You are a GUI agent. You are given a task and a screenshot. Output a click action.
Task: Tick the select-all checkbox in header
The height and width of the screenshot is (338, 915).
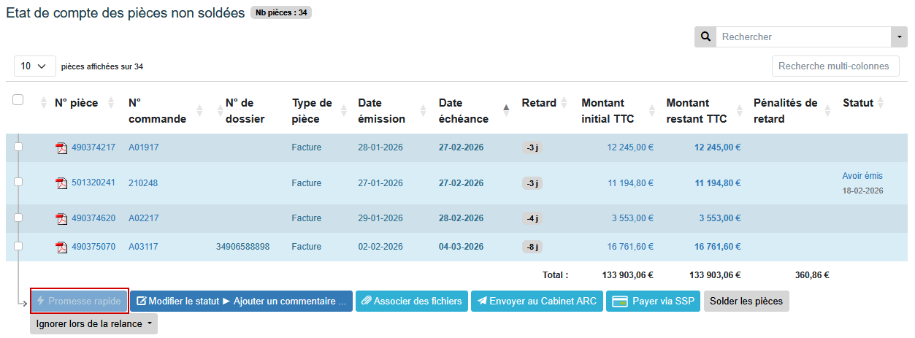click(x=18, y=100)
